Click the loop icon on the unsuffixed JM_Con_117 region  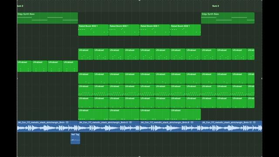[67, 123]
